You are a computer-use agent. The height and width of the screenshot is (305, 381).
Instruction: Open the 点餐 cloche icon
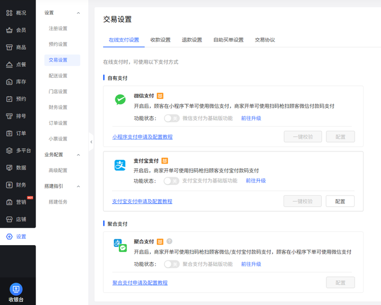tap(9, 65)
